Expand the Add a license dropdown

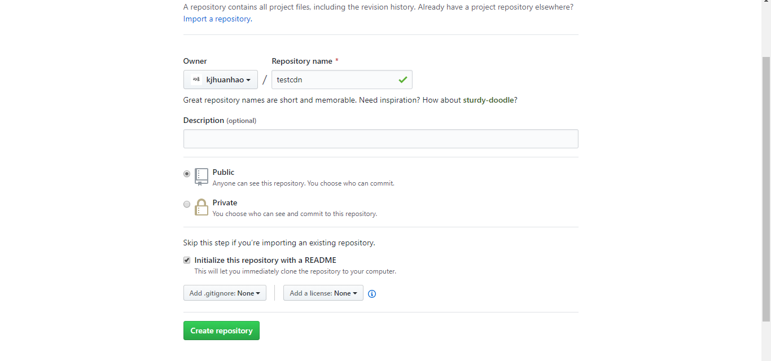[323, 293]
